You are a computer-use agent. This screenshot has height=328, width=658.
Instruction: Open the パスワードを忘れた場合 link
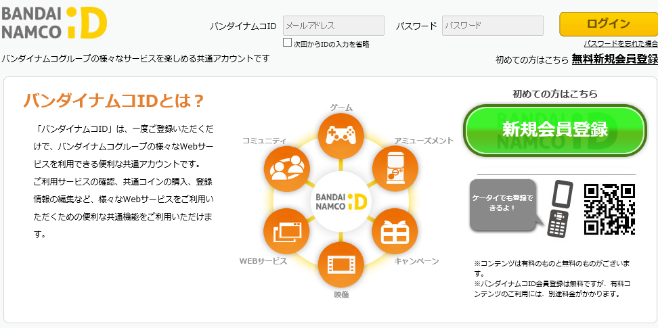pos(621,44)
